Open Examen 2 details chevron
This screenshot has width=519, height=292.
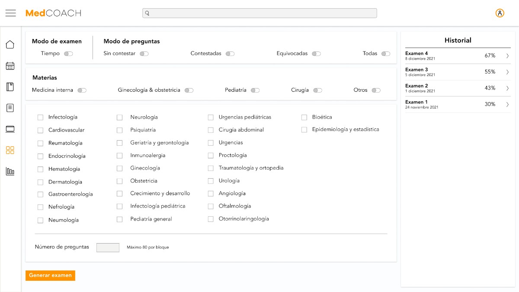point(507,88)
